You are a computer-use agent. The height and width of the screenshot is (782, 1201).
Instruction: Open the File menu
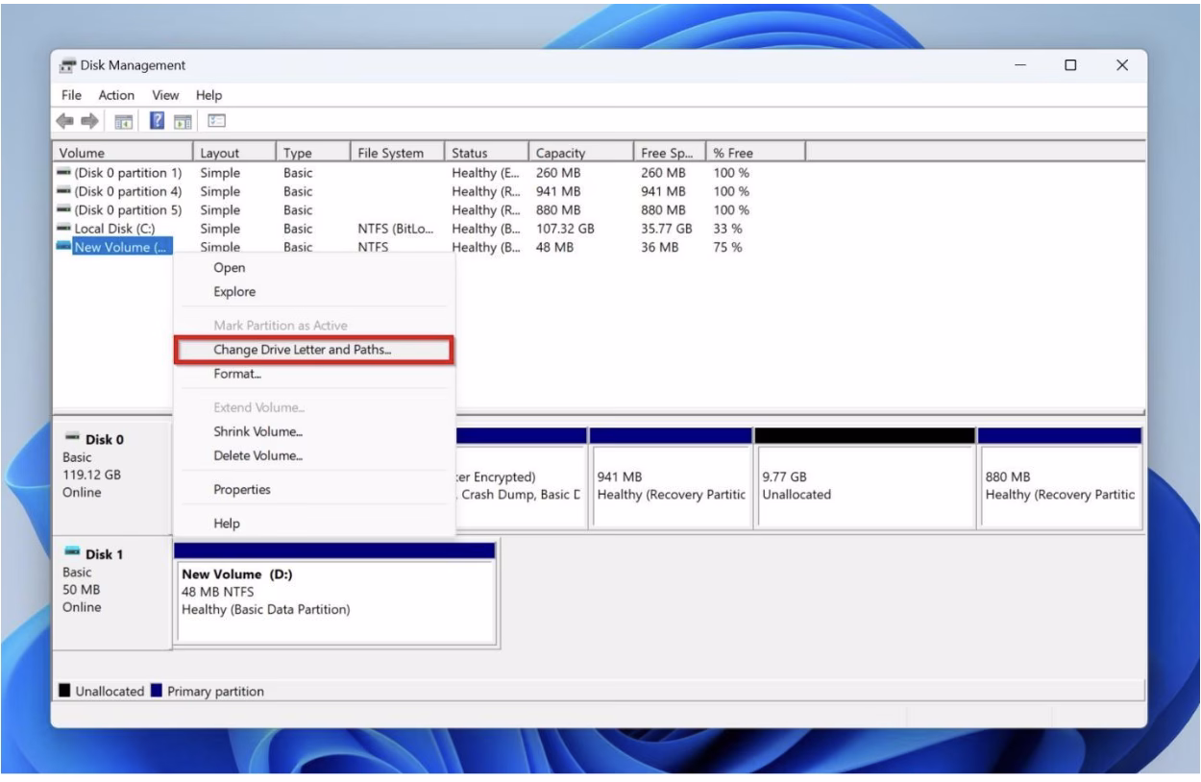pos(70,95)
